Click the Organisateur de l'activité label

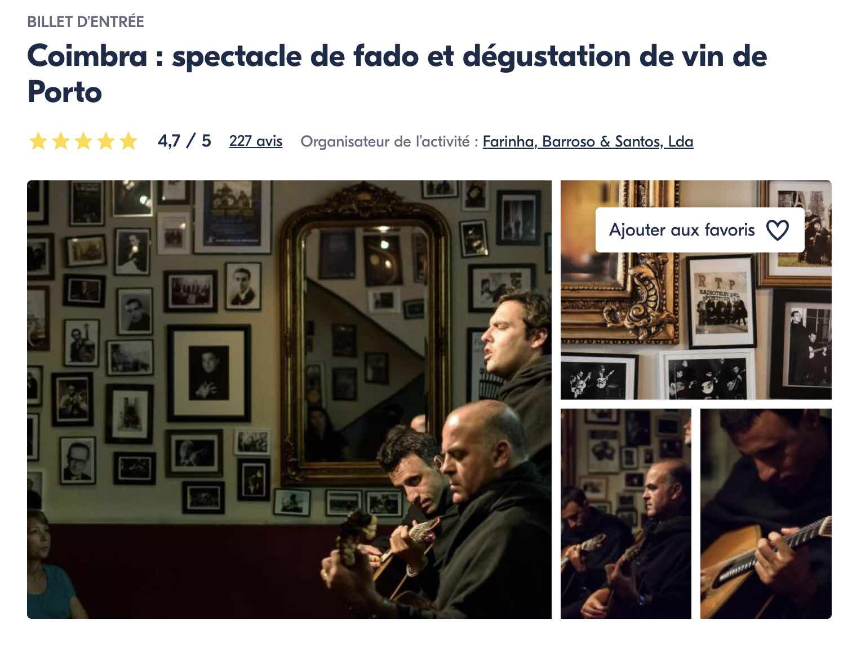389,141
